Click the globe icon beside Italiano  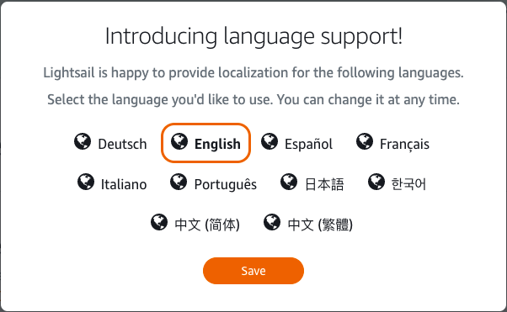point(86,182)
